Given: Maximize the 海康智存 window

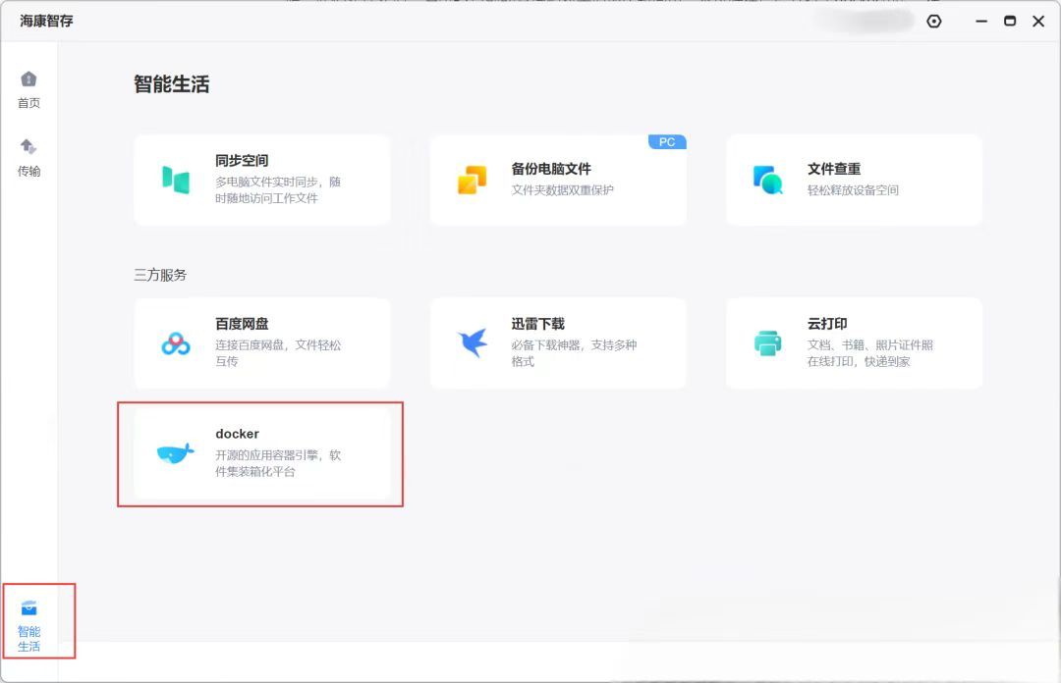Looking at the screenshot, I should pos(1010,21).
